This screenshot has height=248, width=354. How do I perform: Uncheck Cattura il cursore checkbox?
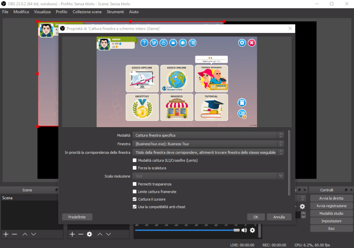point(134,199)
